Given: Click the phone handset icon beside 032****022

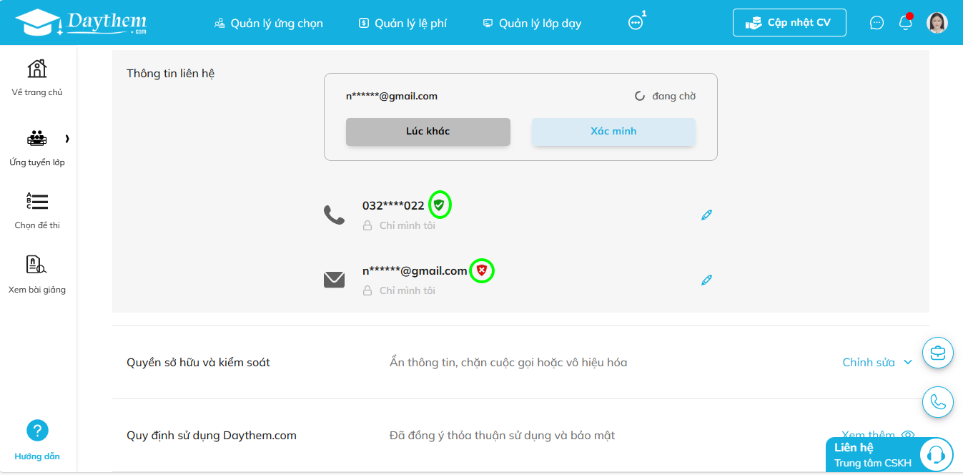Looking at the screenshot, I should pos(334,215).
